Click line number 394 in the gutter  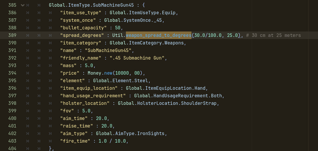pyautogui.click(x=12, y=73)
